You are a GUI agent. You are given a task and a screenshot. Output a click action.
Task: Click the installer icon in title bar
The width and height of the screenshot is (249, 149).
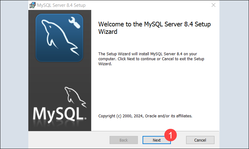coord(32,5)
